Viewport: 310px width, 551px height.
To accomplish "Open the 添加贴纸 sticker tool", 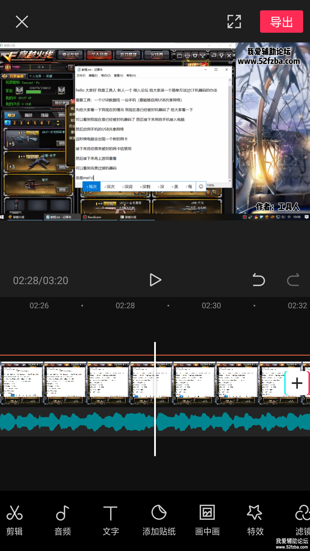I will coord(159,520).
